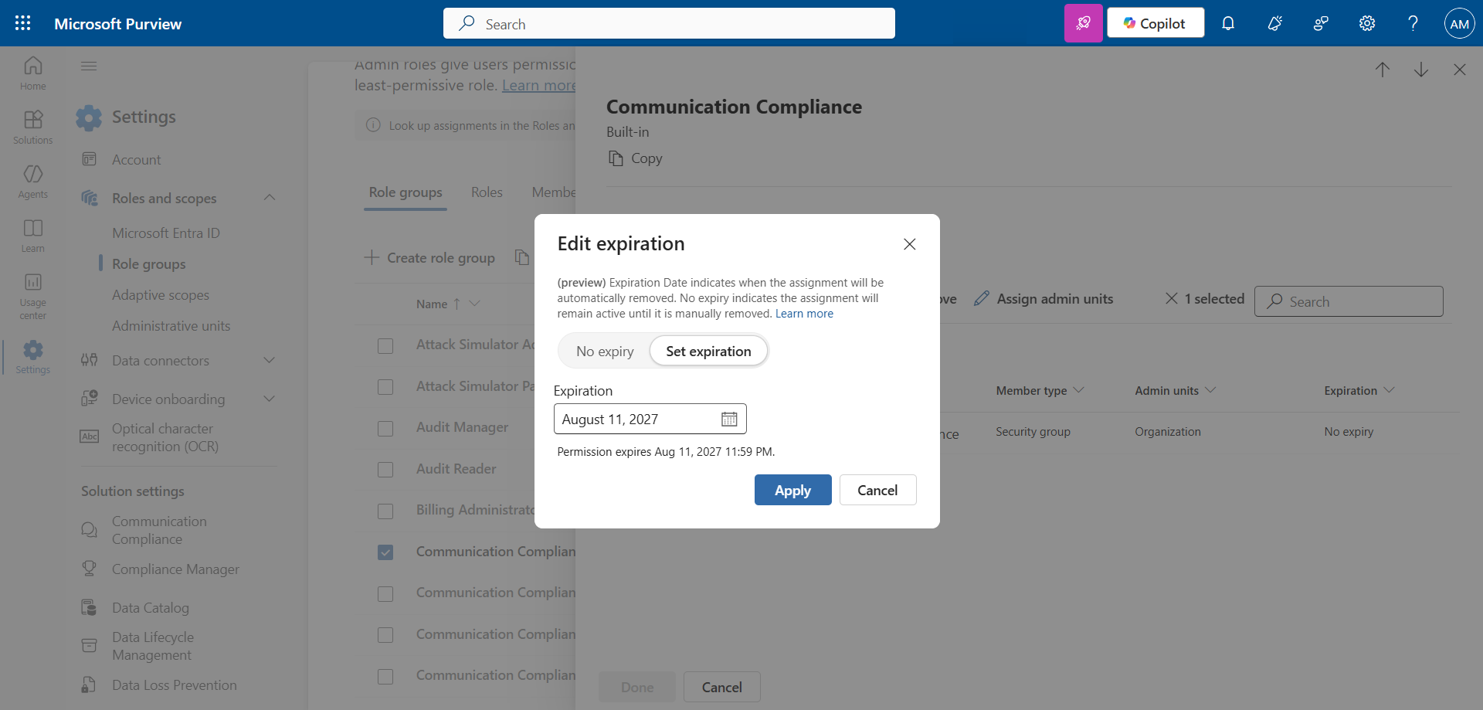Screen dimensions: 1483x710
Task: Open Settings in the left rail
Action: tap(32, 357)
